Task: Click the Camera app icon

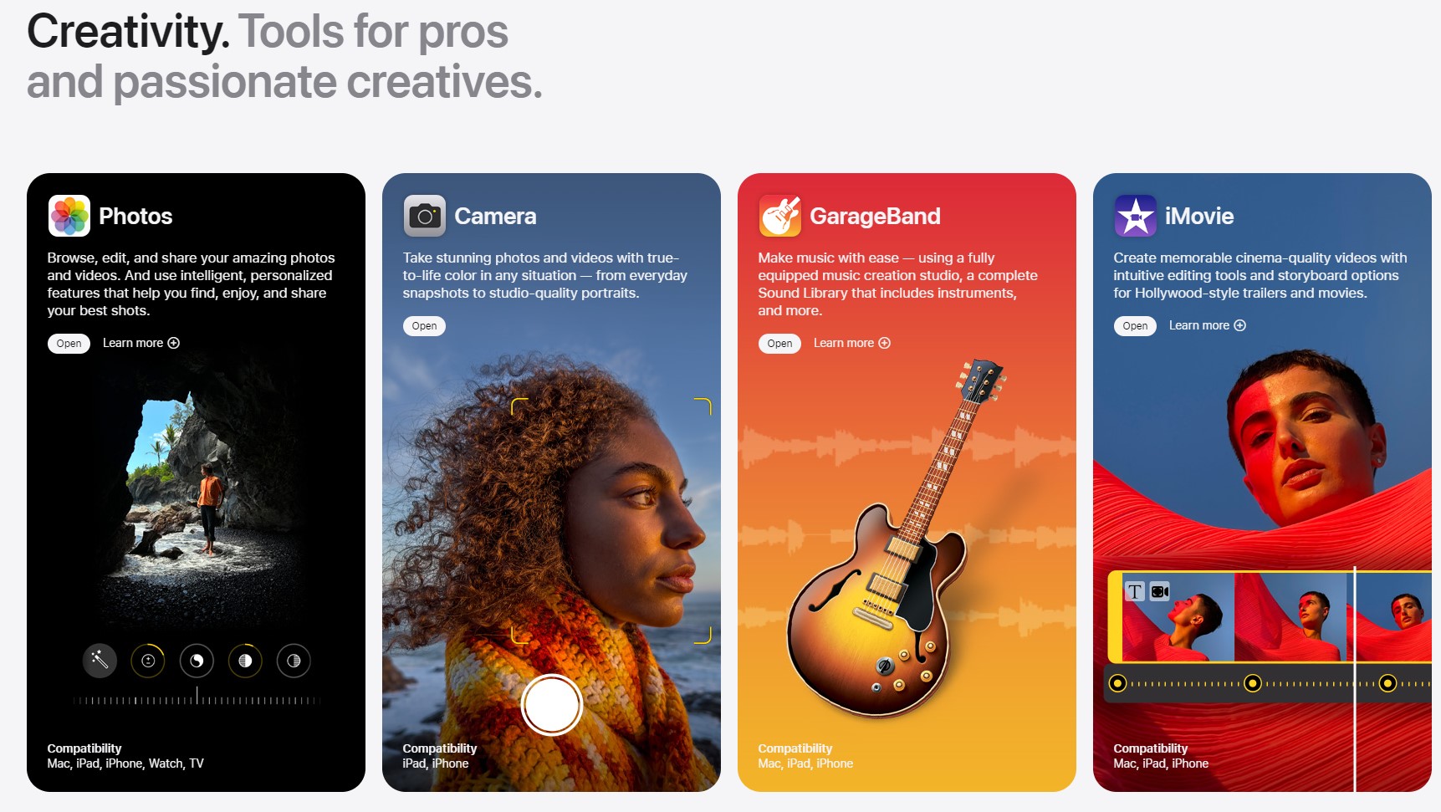Action: [425, 216]
